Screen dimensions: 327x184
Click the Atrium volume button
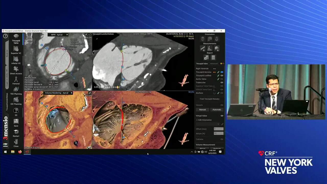click(202, 148)
